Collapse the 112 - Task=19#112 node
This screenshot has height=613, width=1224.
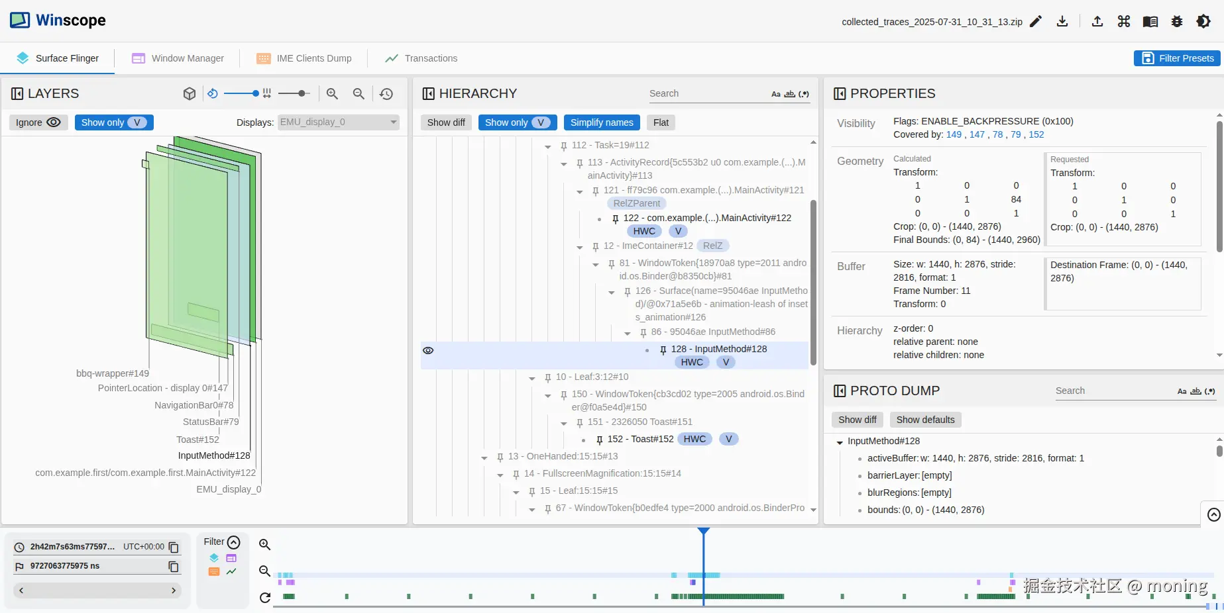coord(548,146)
